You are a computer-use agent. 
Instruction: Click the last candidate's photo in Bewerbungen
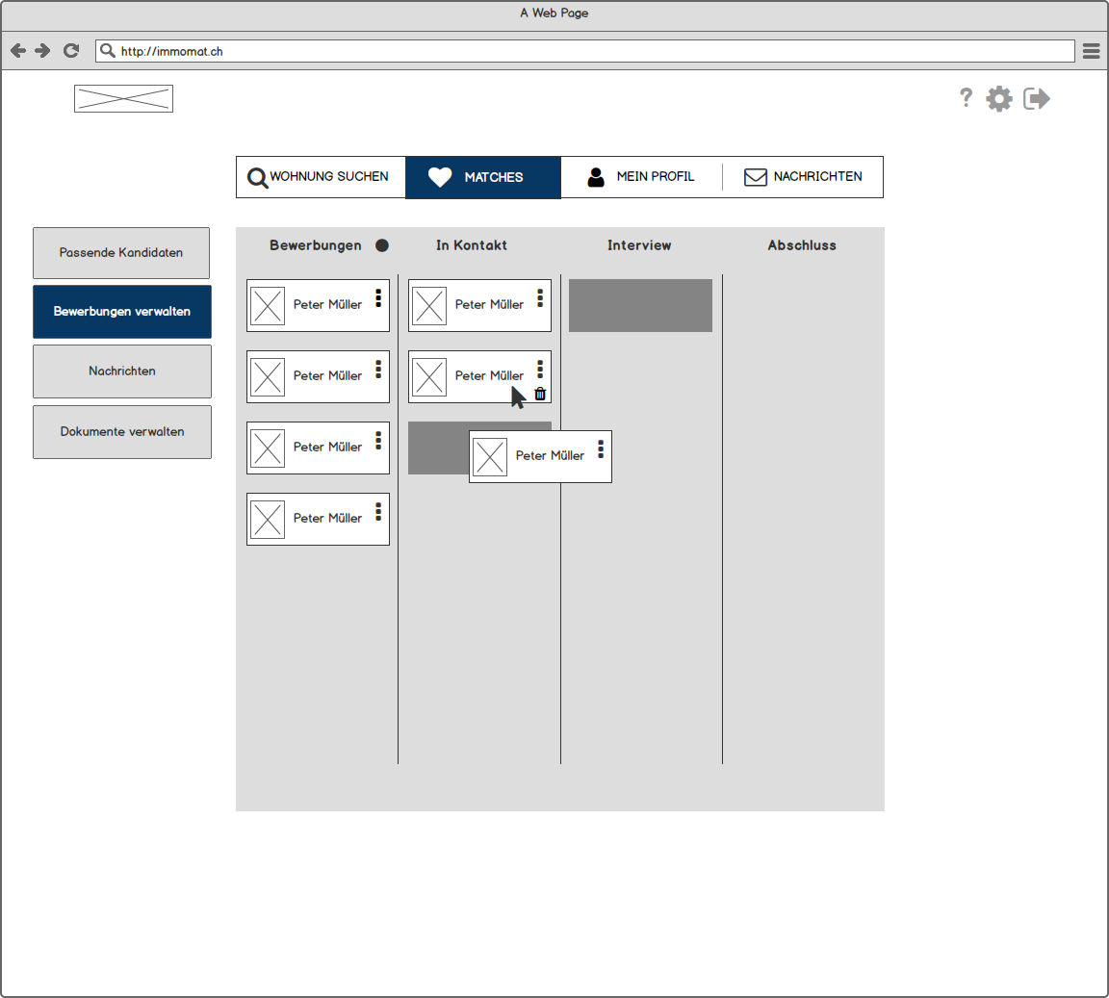click(x=268, y=520)
